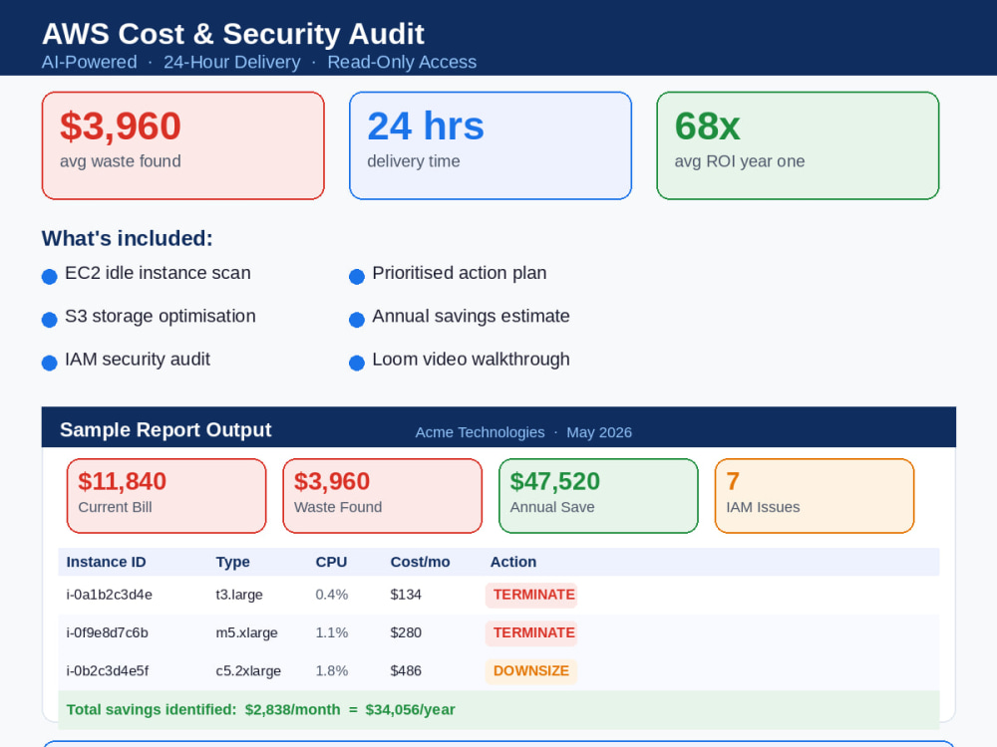Click the $280 cost cell
The height and width of the screenshot is (747, 997).
tap(406, 632)
